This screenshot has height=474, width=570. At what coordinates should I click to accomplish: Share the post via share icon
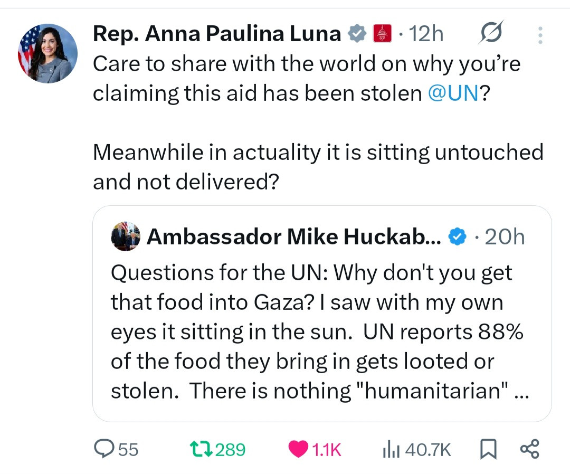point(529,449)
